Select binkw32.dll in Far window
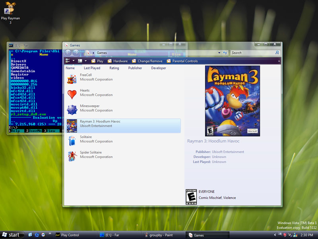 [x=23, y=88]
